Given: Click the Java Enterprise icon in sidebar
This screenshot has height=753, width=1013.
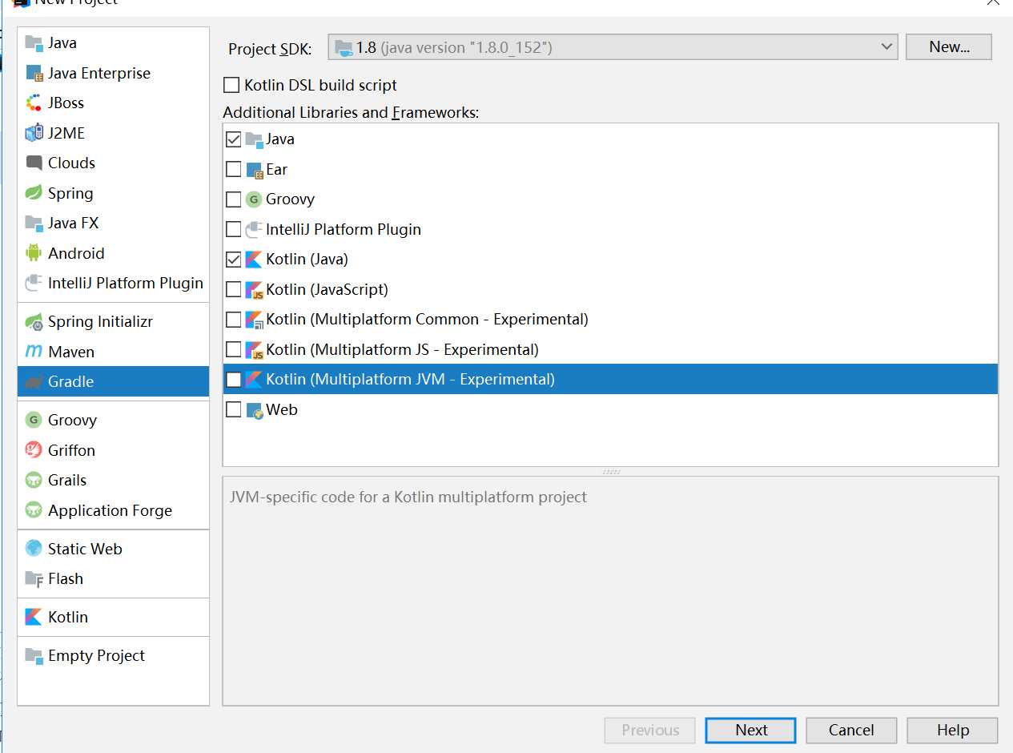Looking at the screenshot, I should (34, 73).
